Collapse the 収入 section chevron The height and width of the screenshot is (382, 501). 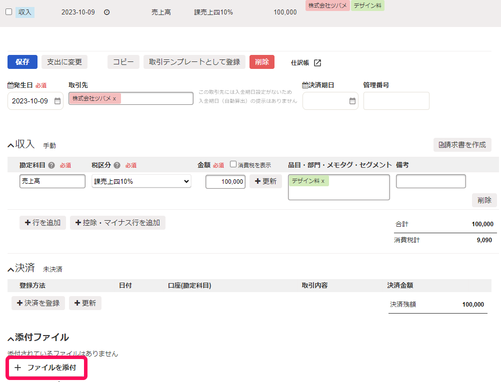point(11,145)
